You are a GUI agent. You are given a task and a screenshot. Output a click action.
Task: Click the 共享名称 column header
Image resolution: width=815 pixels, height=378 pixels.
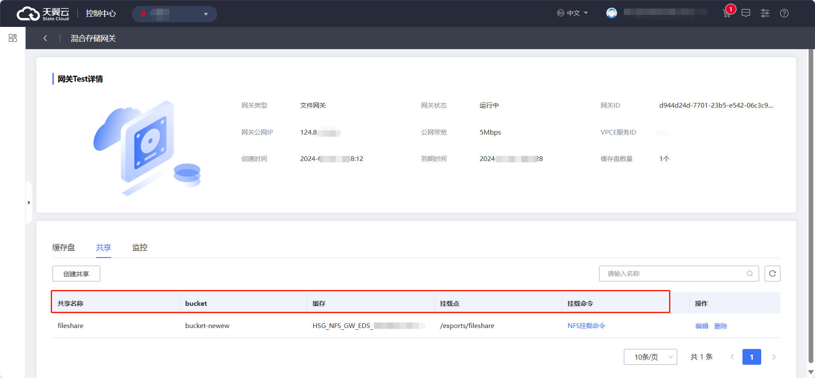coord(70,304)
